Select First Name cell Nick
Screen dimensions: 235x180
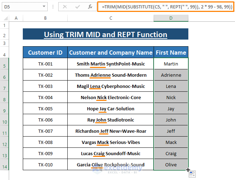point(171,97)
